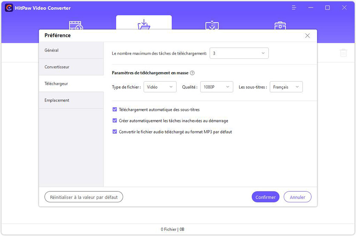Click the trash delete-all icon

coord(343,53)
